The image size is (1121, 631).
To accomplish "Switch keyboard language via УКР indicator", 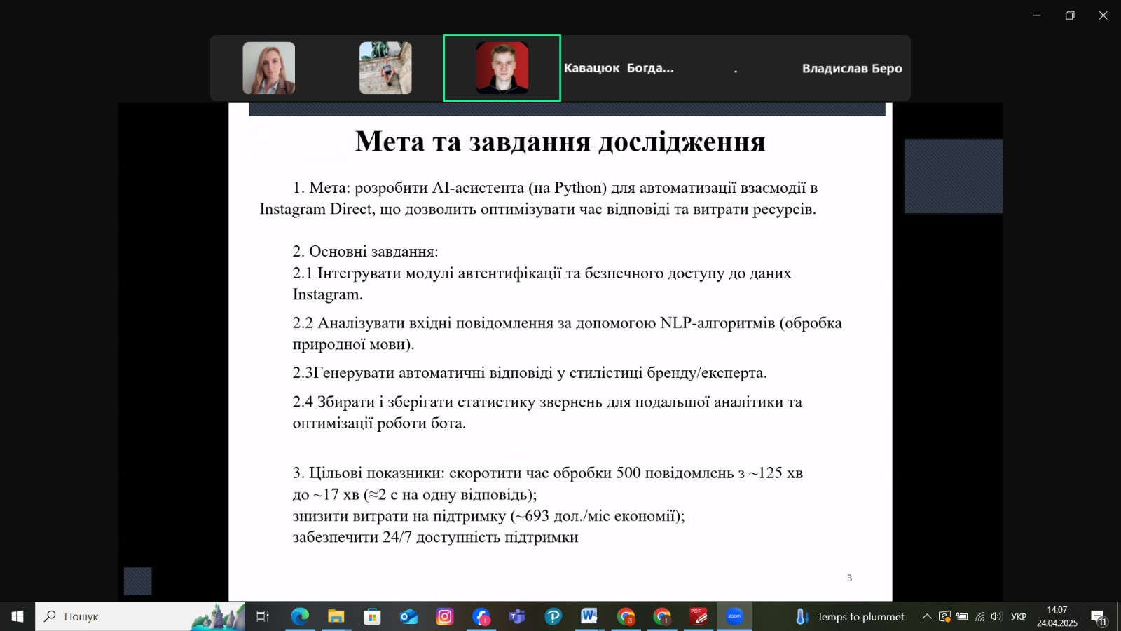I will tap(1019, 616).
